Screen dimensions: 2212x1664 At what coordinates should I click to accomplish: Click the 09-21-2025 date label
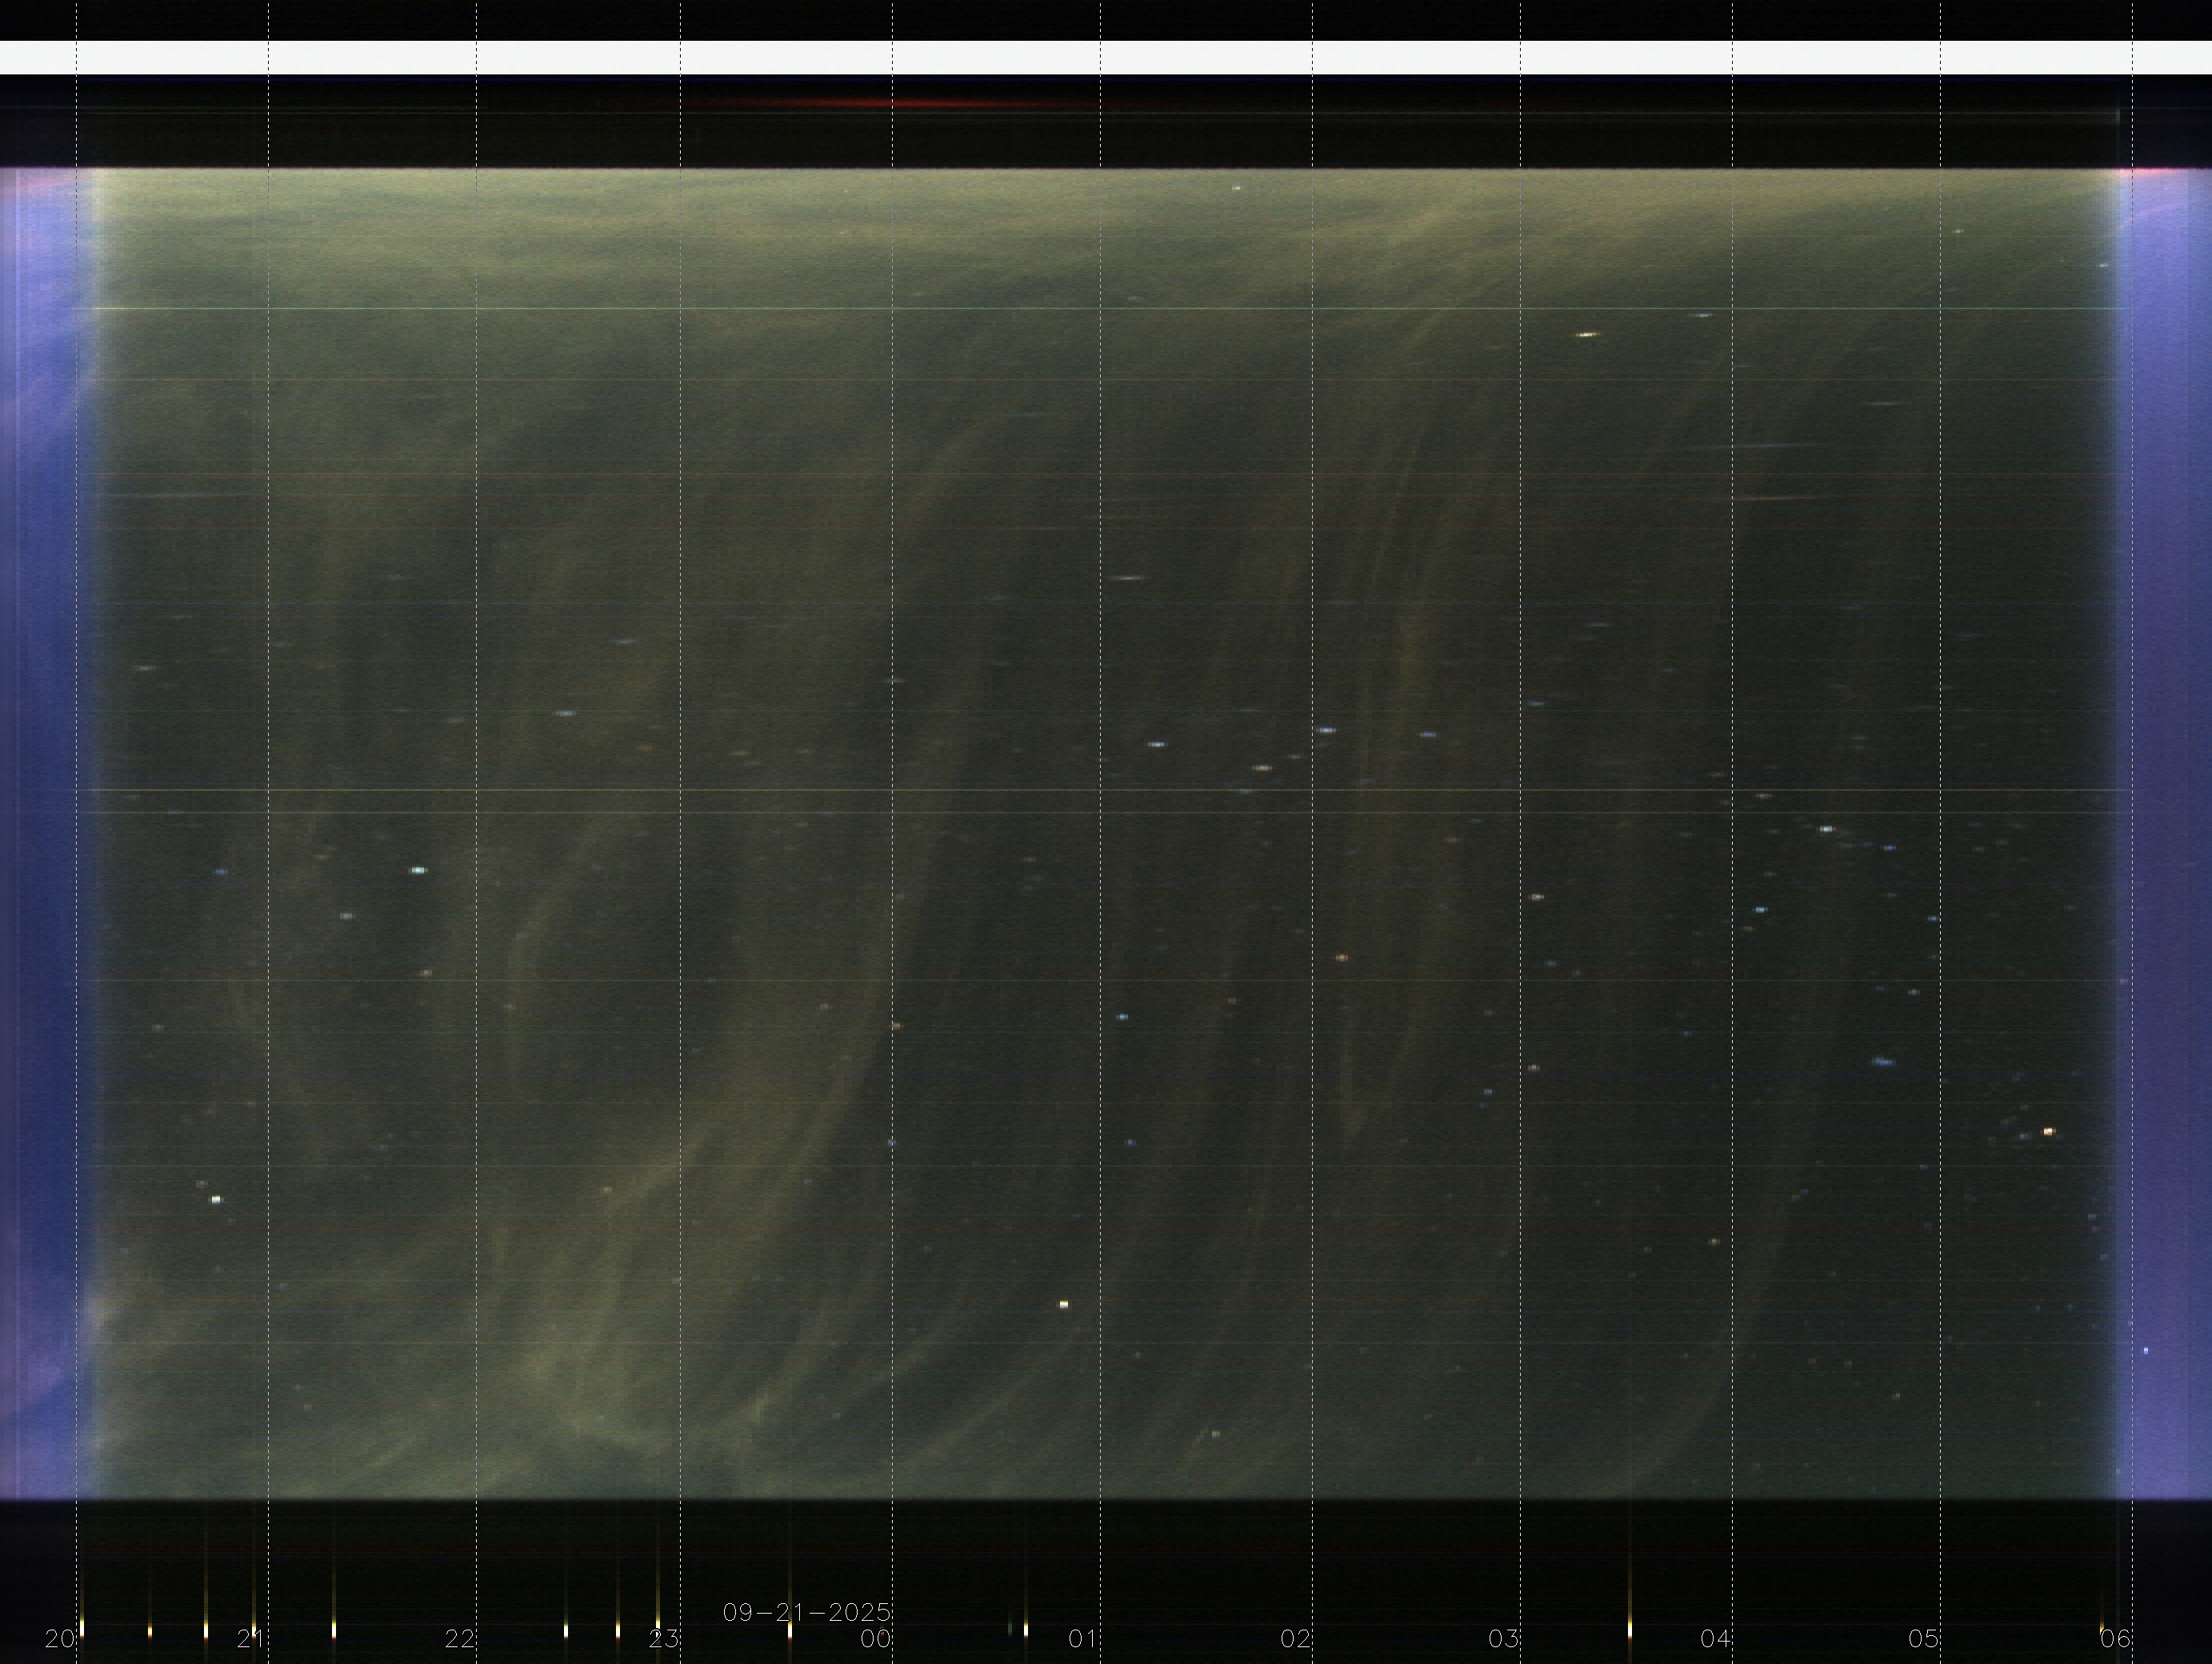(x=806, y=1612)
